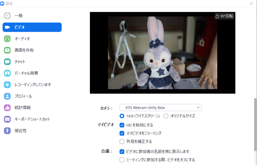Screen dimensions: 257x165
Task: Click the Profile person icon
Action: click(7, 96)
